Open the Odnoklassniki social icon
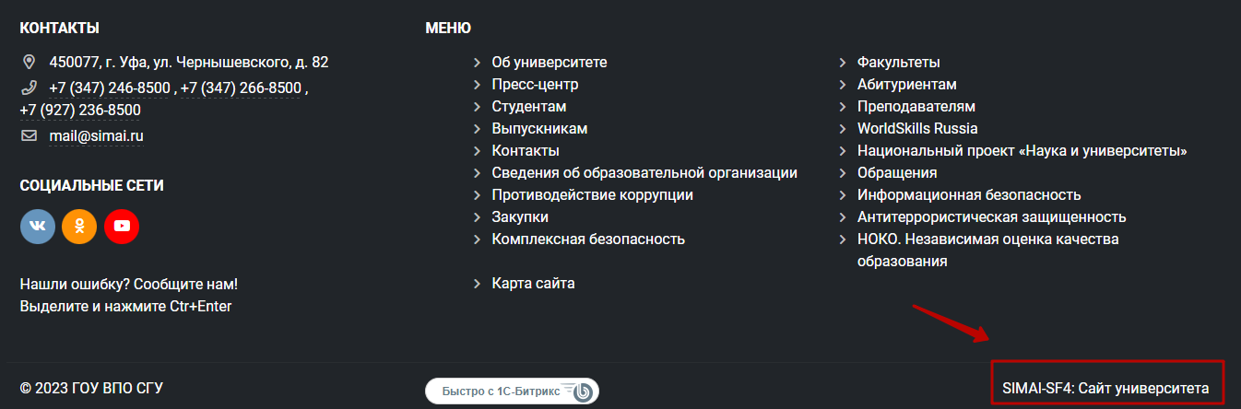The width and height of the screenshot is (1241, 409). coord(79,226)
